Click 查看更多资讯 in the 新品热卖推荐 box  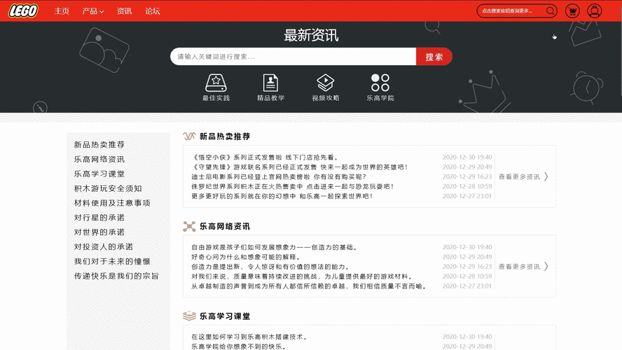point(519,177)
